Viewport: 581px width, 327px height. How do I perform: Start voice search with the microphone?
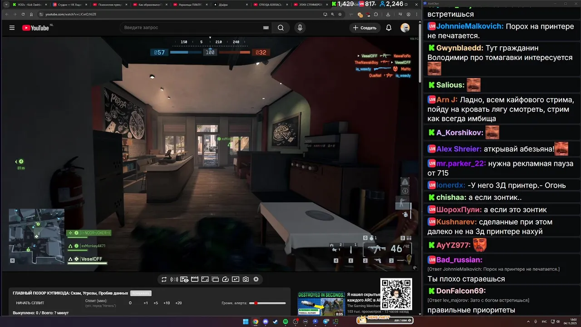tap(300, 28)
